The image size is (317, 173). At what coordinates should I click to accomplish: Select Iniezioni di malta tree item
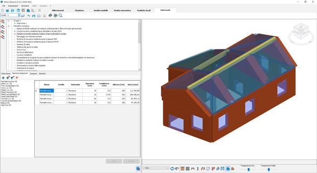point(23,44)
